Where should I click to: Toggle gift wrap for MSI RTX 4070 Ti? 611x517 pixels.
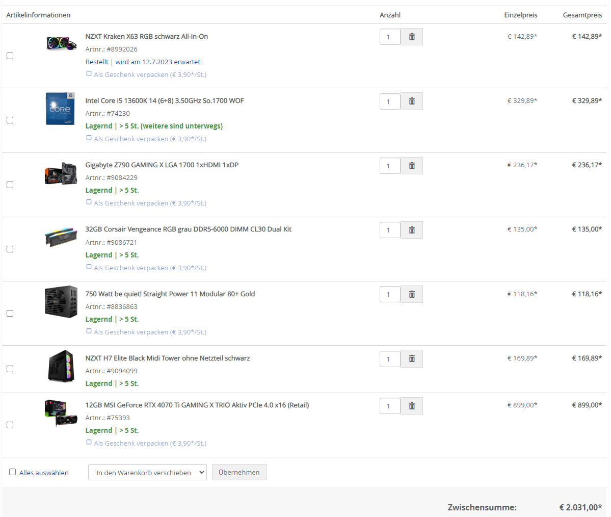89,443
